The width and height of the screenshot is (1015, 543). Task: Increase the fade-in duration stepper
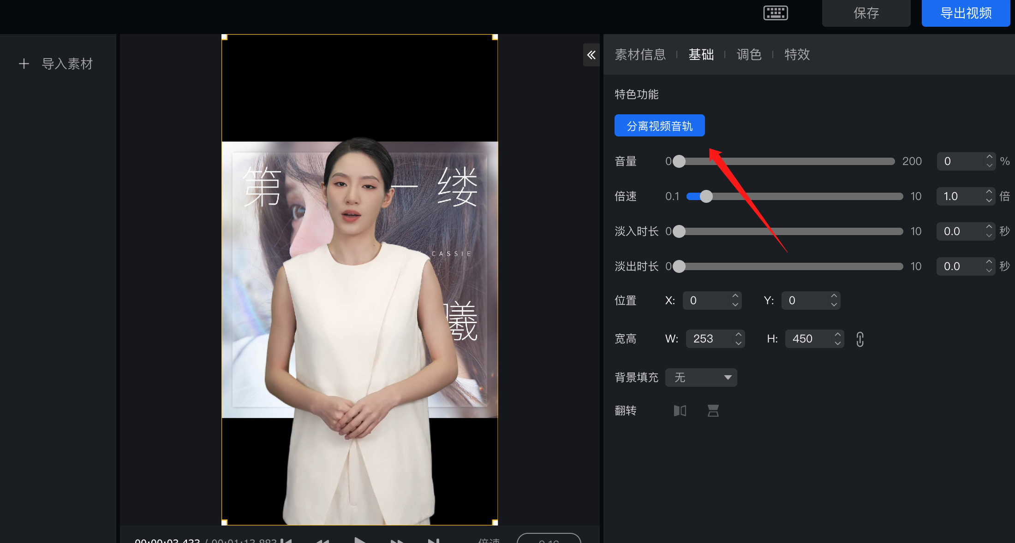coord(989,227)
